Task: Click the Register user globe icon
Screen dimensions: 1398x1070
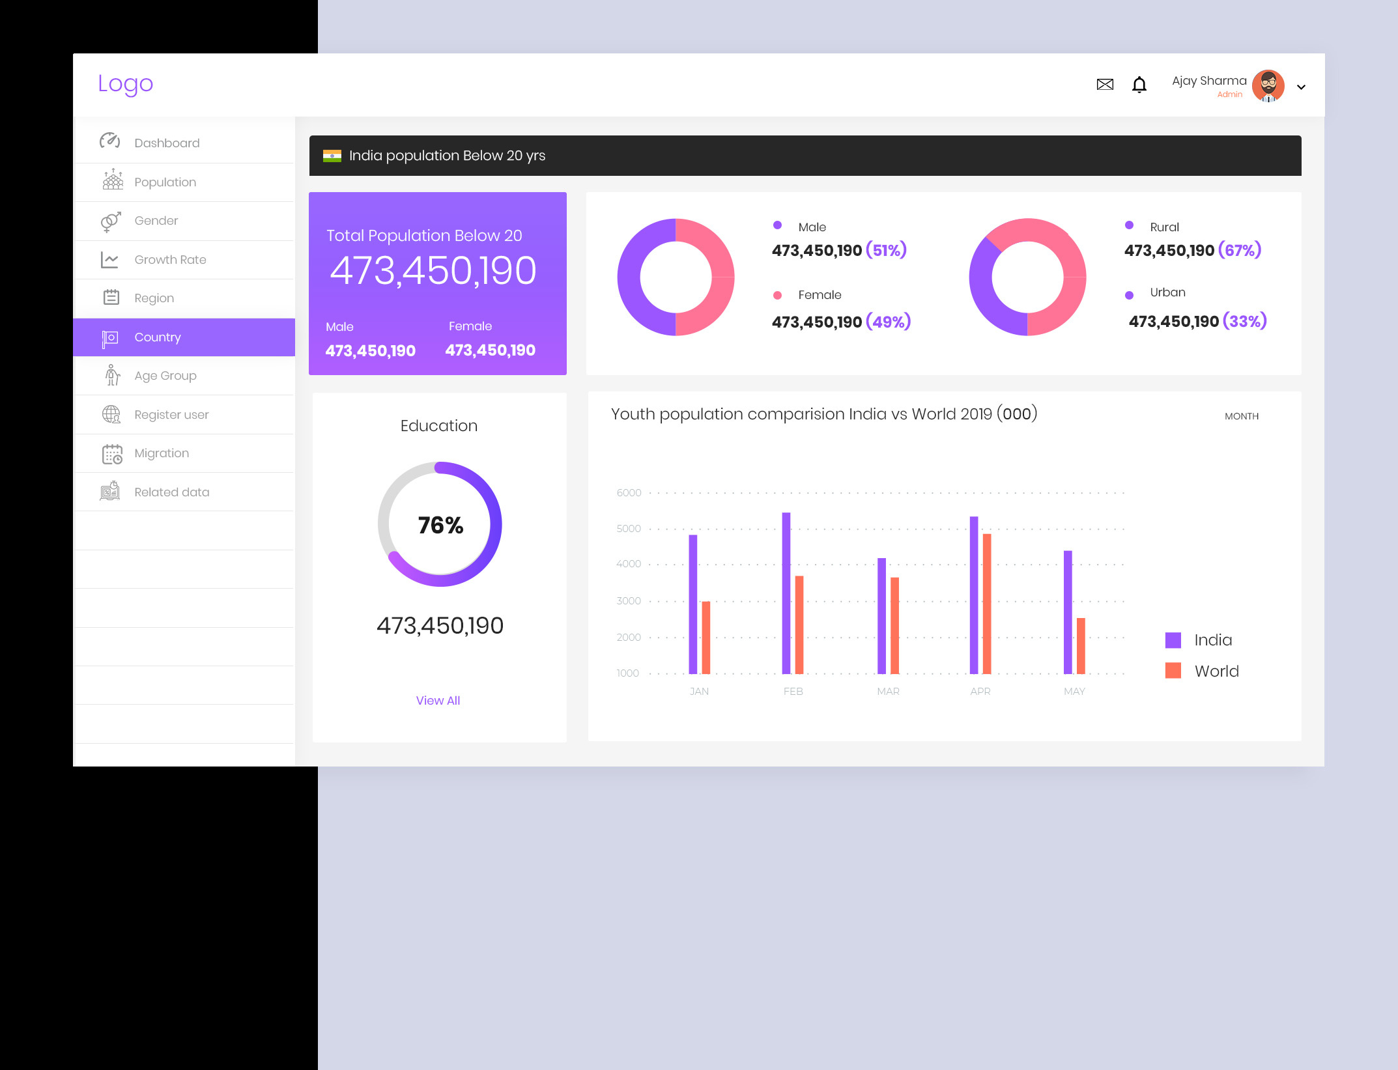Action: (x=111, y=414)
